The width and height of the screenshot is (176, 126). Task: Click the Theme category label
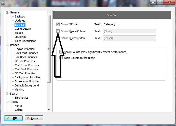[14, 102]
